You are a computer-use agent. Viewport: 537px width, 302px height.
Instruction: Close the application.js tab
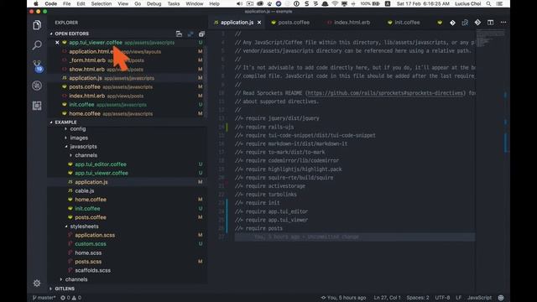[x=259, y=23]
